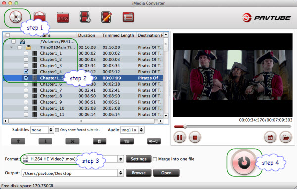Open the video edit pencil icon
This screenshot has height=189, width=297.
pos(106,17)
